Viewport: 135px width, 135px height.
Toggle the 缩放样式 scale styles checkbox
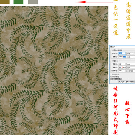pos(111,75)
